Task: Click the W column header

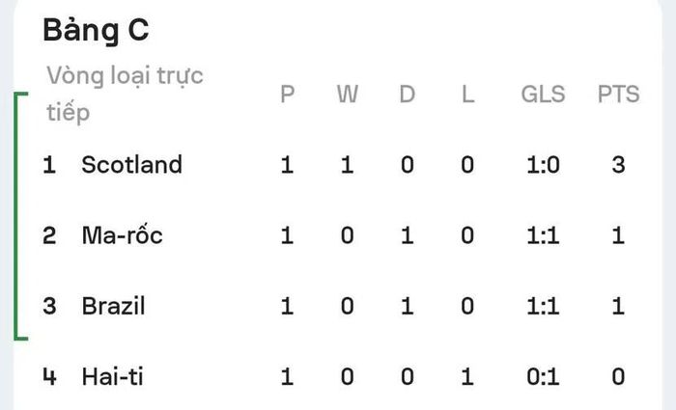Action: 347,94
